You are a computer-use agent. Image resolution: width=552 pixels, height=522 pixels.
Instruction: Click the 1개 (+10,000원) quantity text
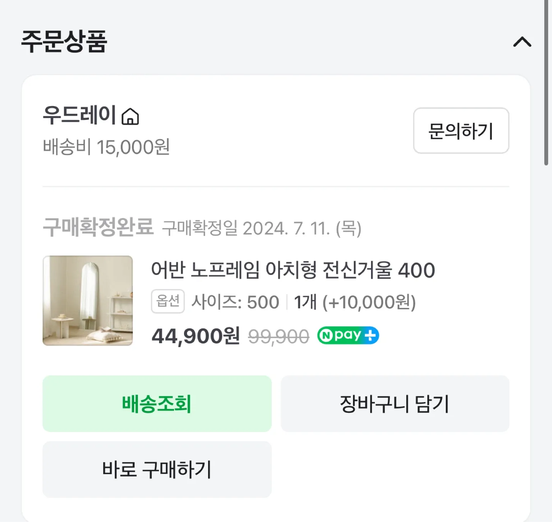(355, 302)
